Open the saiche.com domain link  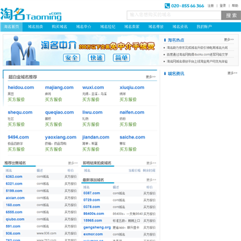tap(133, 137)
